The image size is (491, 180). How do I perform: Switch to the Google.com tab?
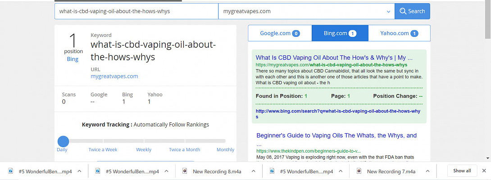coord(280,33)
